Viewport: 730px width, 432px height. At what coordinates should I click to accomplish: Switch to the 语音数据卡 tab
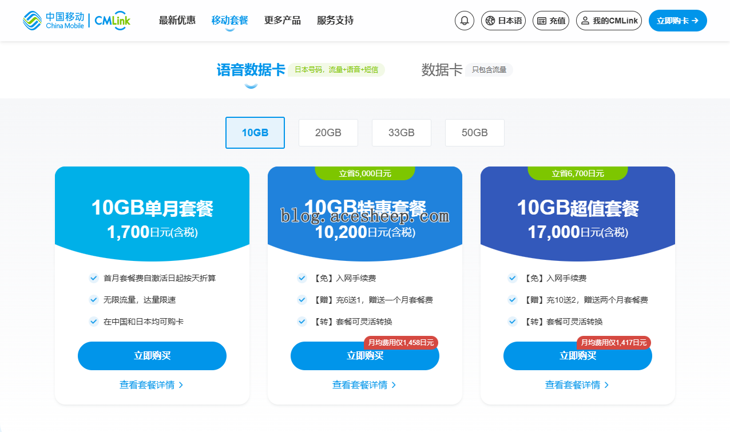coord(251,70)
